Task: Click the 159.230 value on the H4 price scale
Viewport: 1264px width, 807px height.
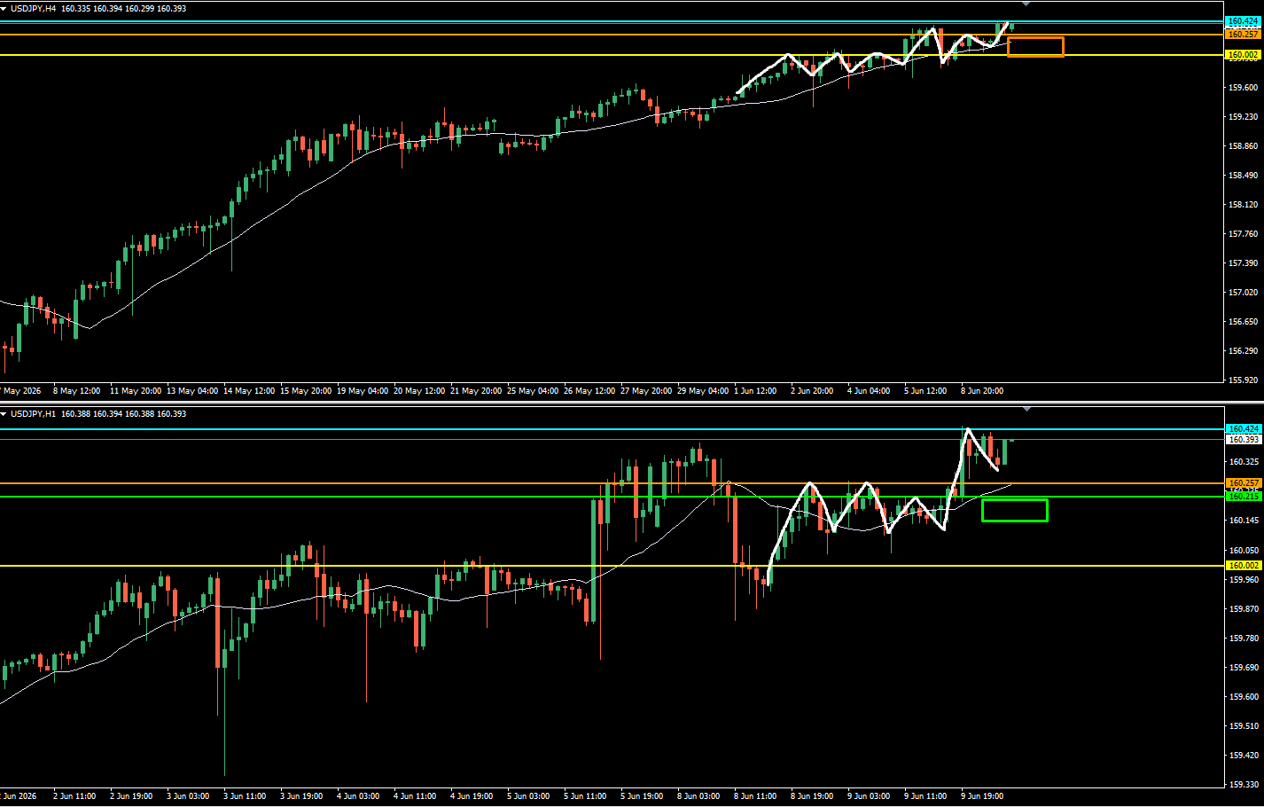Action: coord(1244,117)
